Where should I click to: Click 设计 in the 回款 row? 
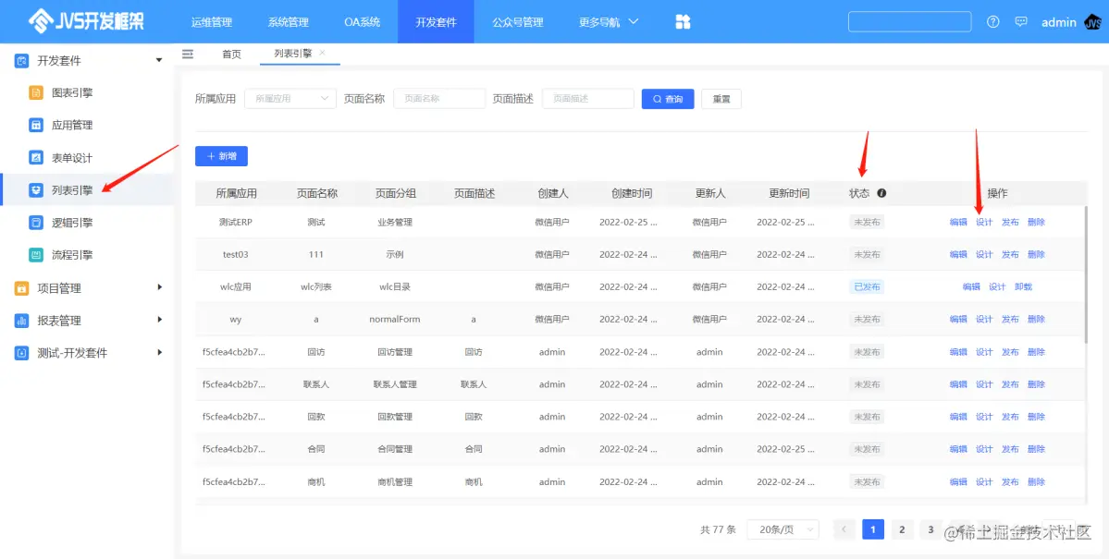pos(984,417)
